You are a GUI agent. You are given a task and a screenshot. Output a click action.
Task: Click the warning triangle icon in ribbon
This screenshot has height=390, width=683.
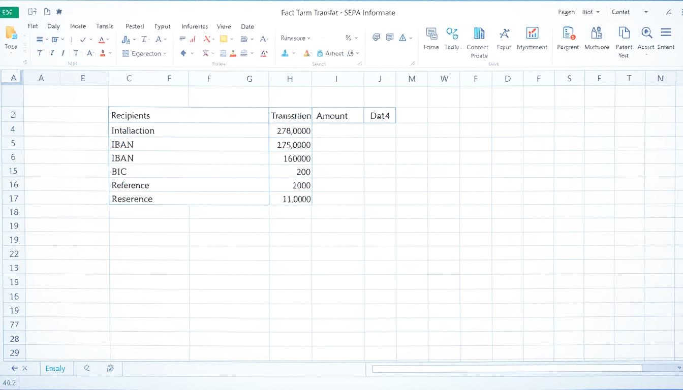[402, 37]
